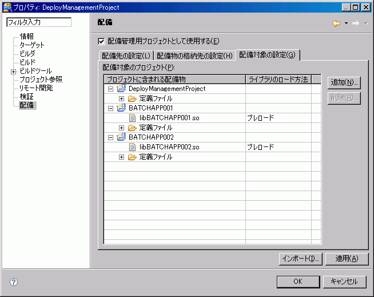The height and width of the screenshot is (297, 374).
Task: Select ターゲット in the left tree
Action: coord(32,45)
